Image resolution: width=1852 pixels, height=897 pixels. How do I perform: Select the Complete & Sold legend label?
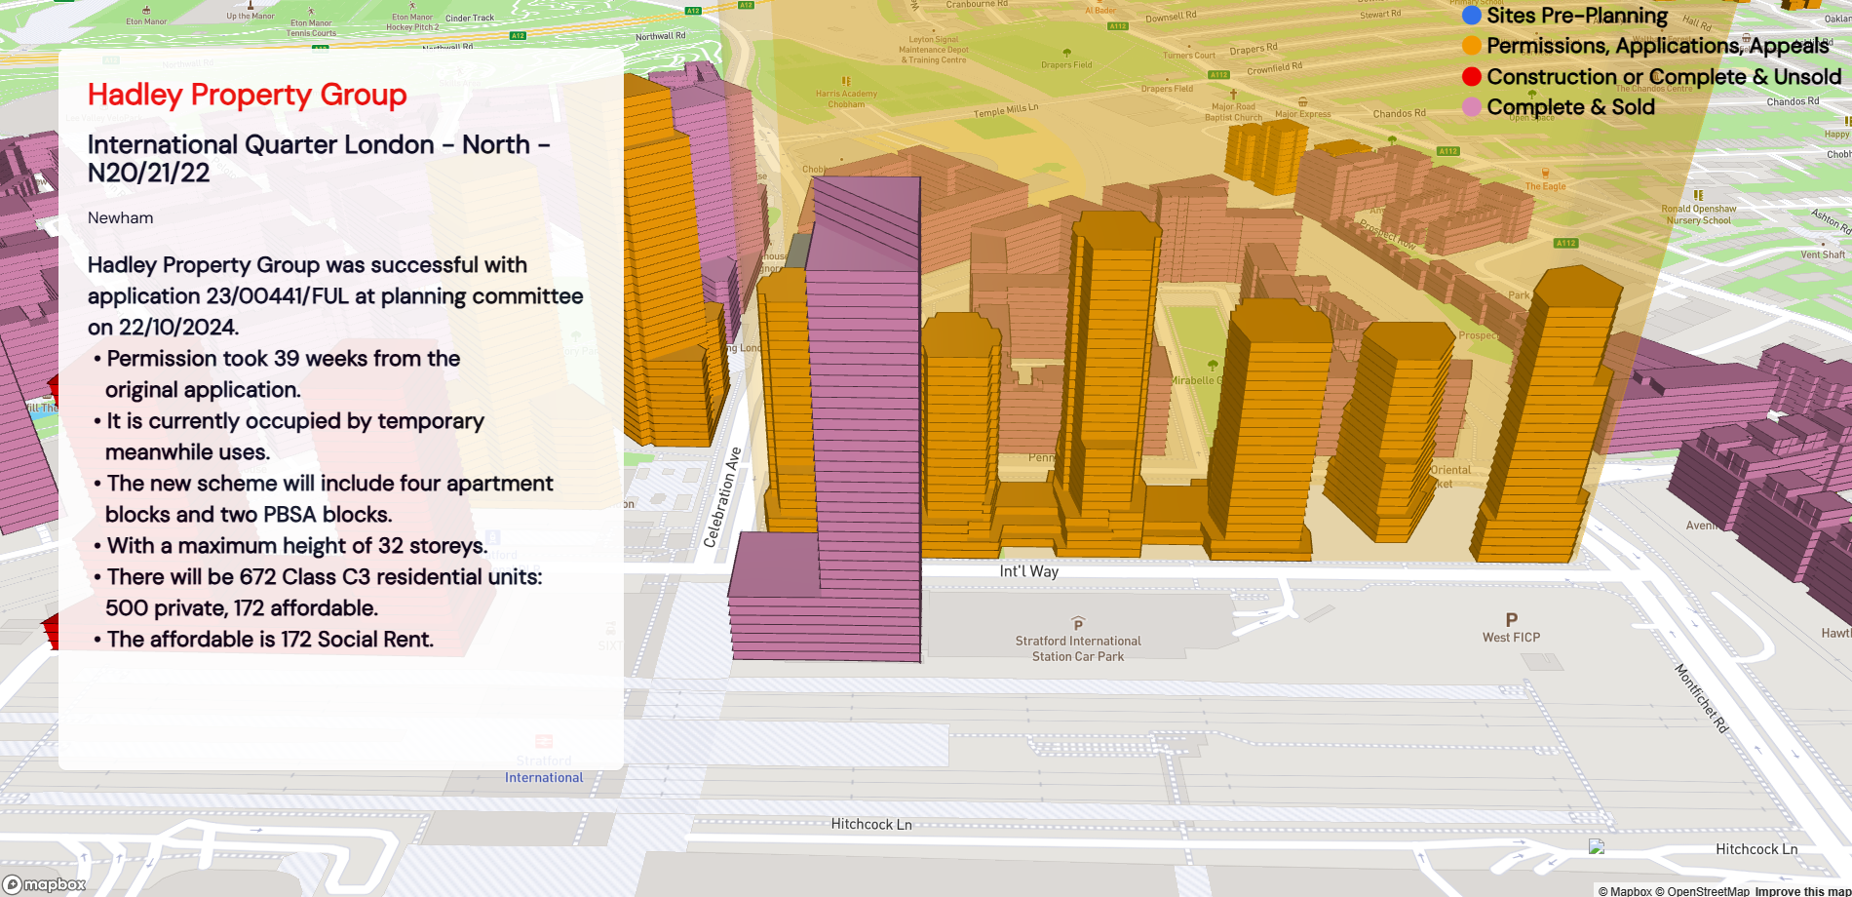click(1571, 106)
